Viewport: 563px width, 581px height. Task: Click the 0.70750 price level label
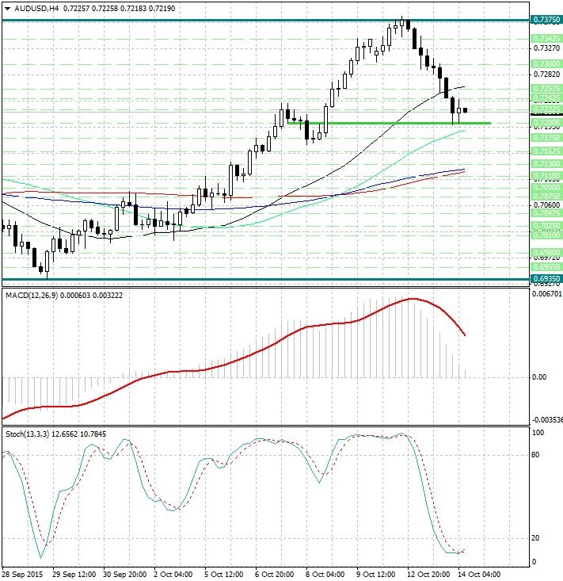click(546, 197)
